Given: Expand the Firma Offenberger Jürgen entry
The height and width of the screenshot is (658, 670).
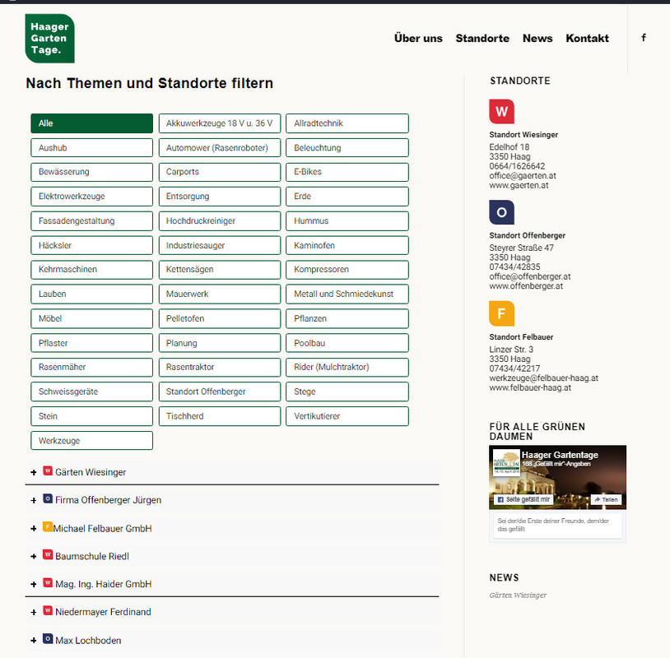Looking at the screenshot, I should (x=34, y=500).
